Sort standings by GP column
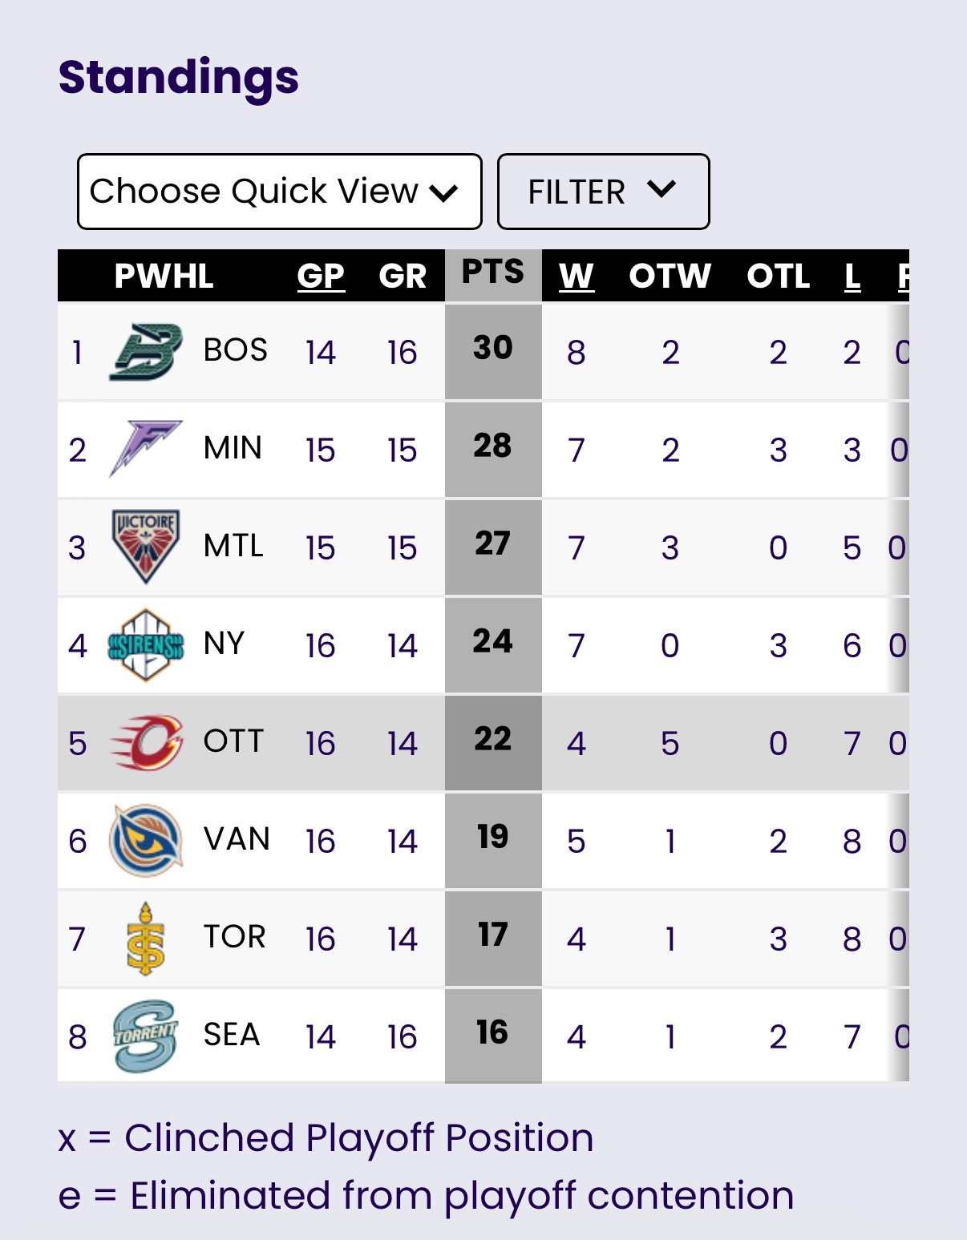 click(321, 277)
